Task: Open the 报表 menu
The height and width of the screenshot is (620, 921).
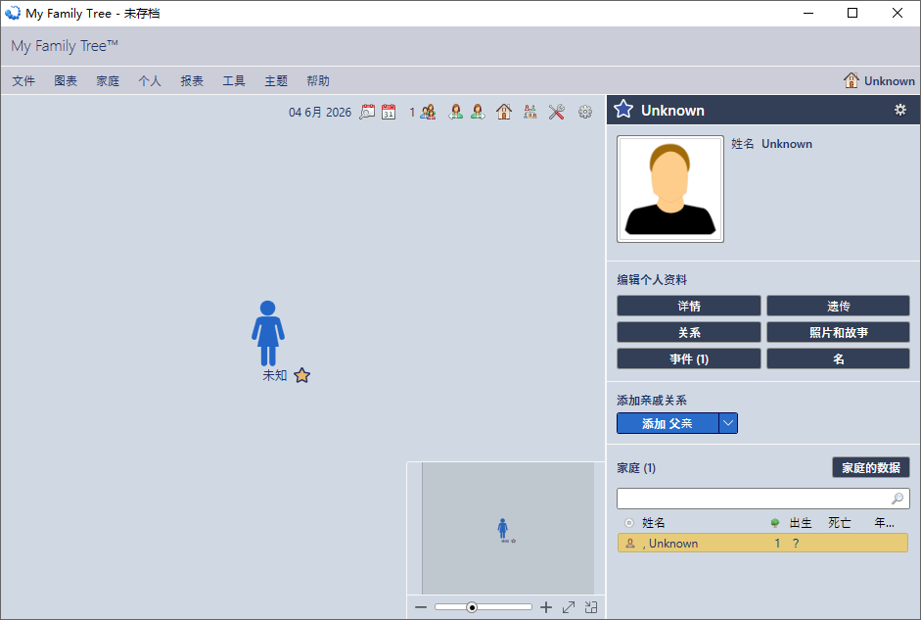Action: [192, 80]
